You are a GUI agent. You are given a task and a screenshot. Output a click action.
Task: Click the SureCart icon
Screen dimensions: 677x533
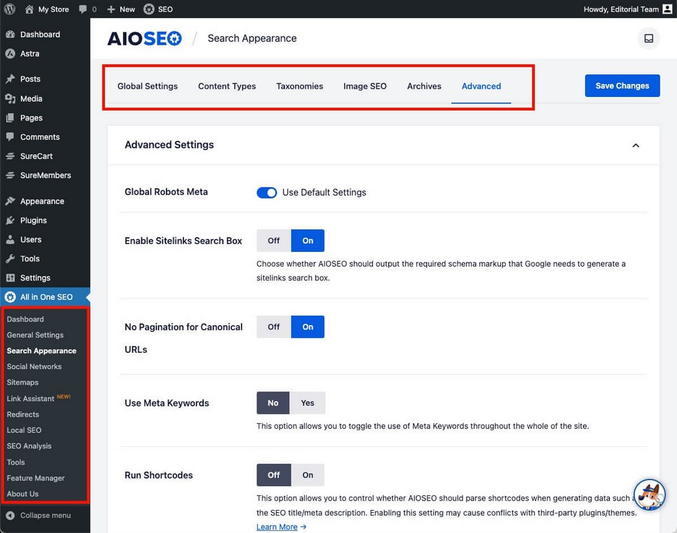tap(10, 156)
